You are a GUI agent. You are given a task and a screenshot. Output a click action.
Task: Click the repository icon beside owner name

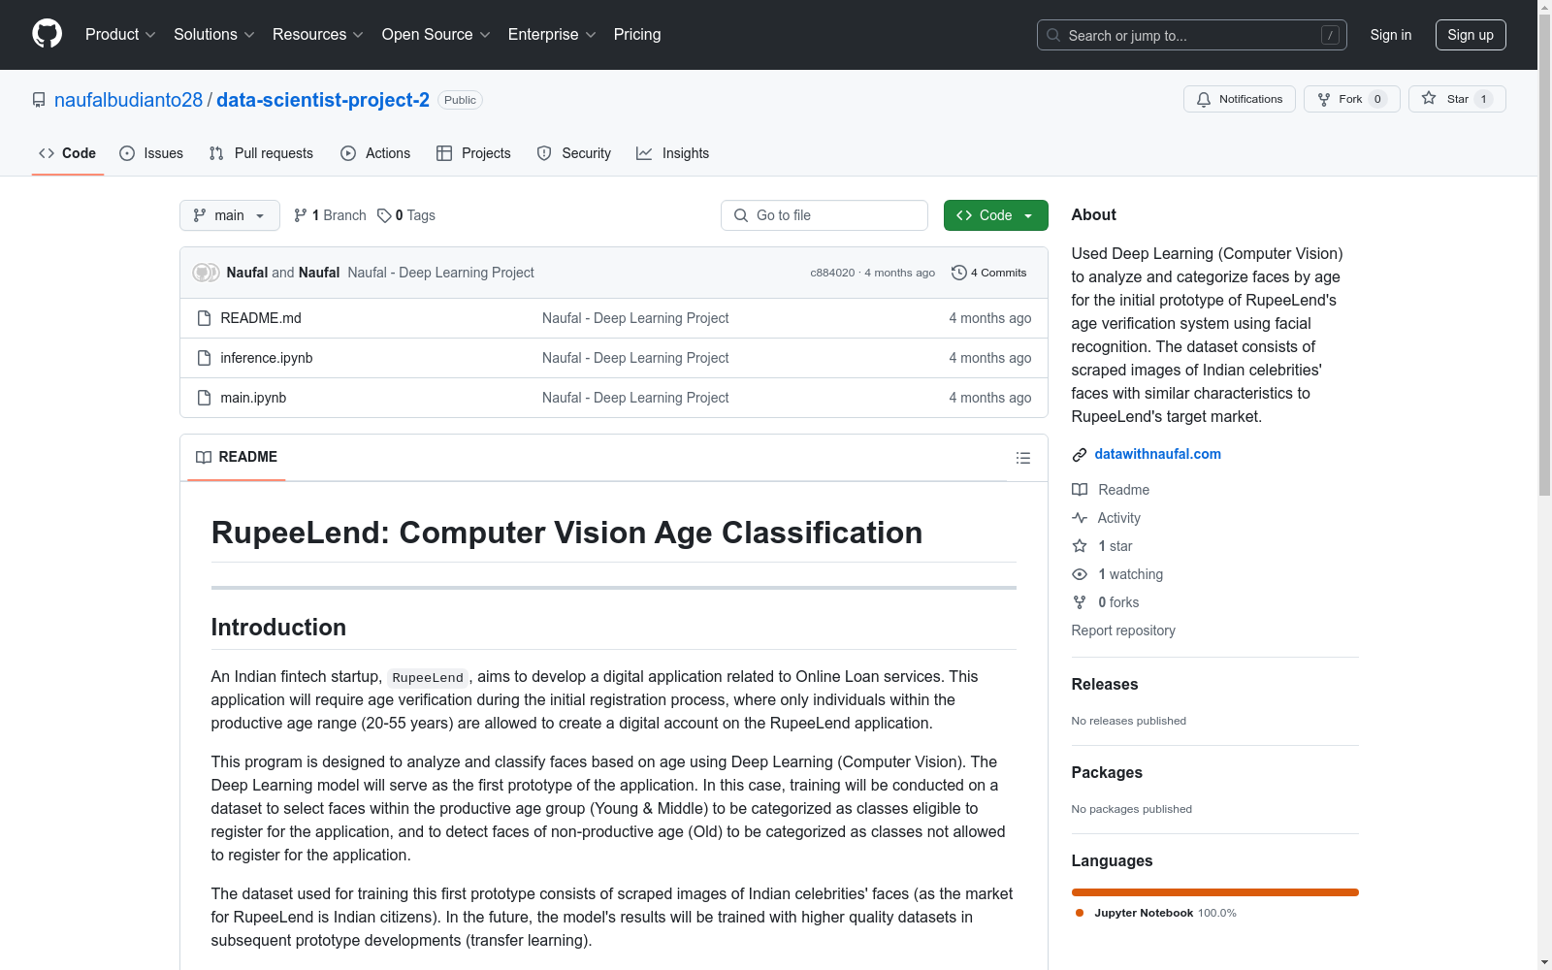pos(39,100)
